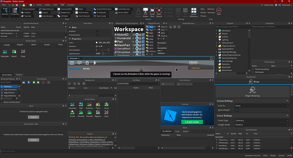Open the in-game backpack icon

point(87,63)
